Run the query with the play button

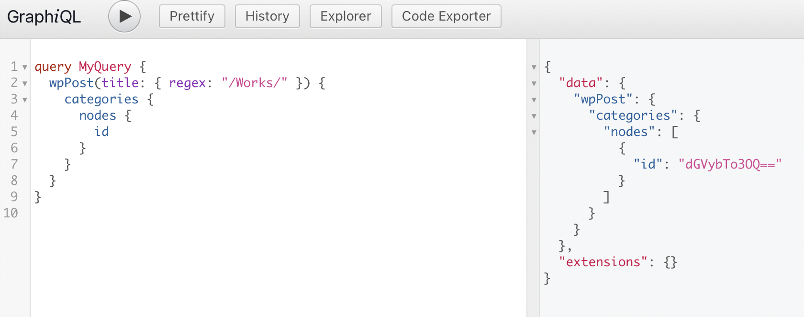point(124,16)
